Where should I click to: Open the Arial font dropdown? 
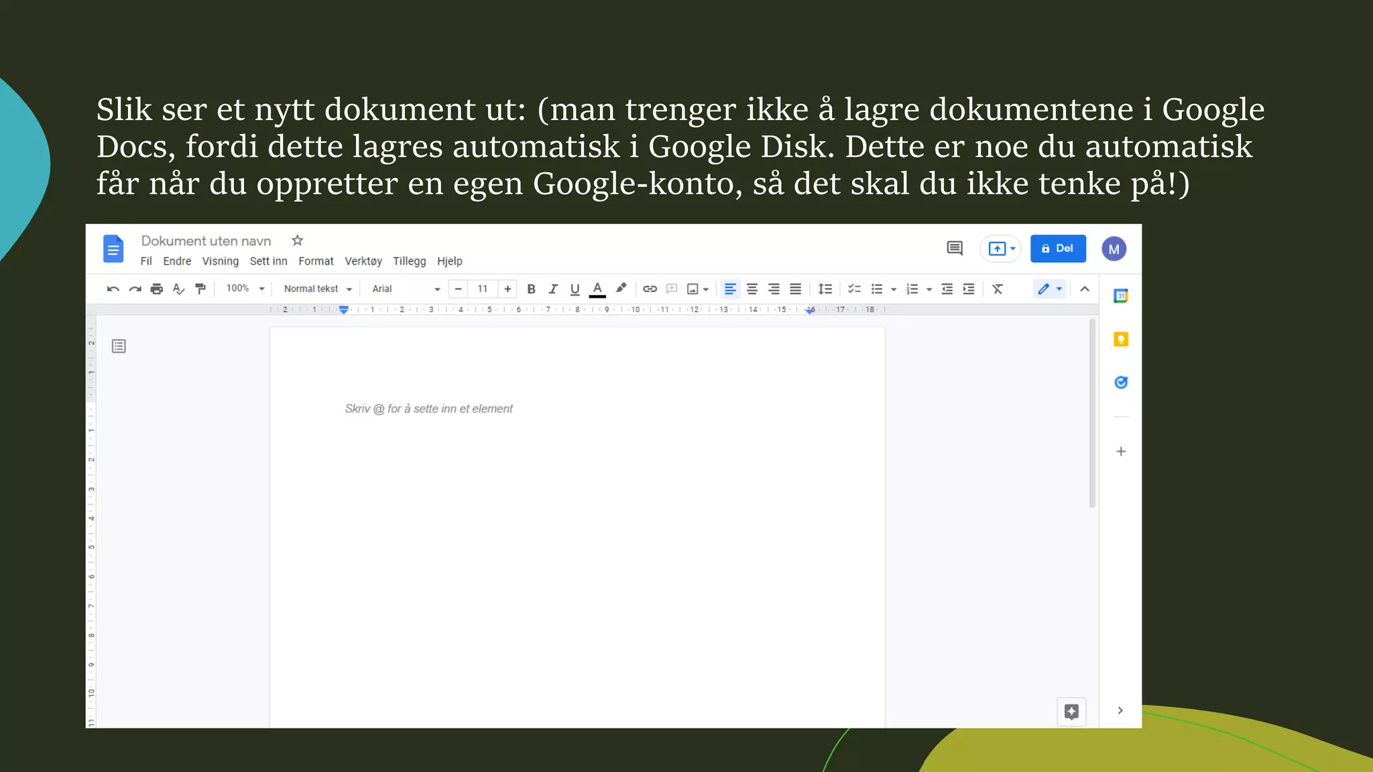(406, 289)
